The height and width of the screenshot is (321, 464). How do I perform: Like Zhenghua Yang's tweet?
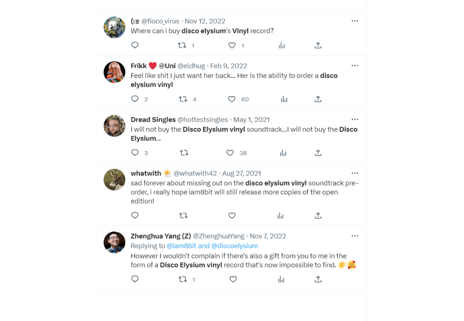233,279
